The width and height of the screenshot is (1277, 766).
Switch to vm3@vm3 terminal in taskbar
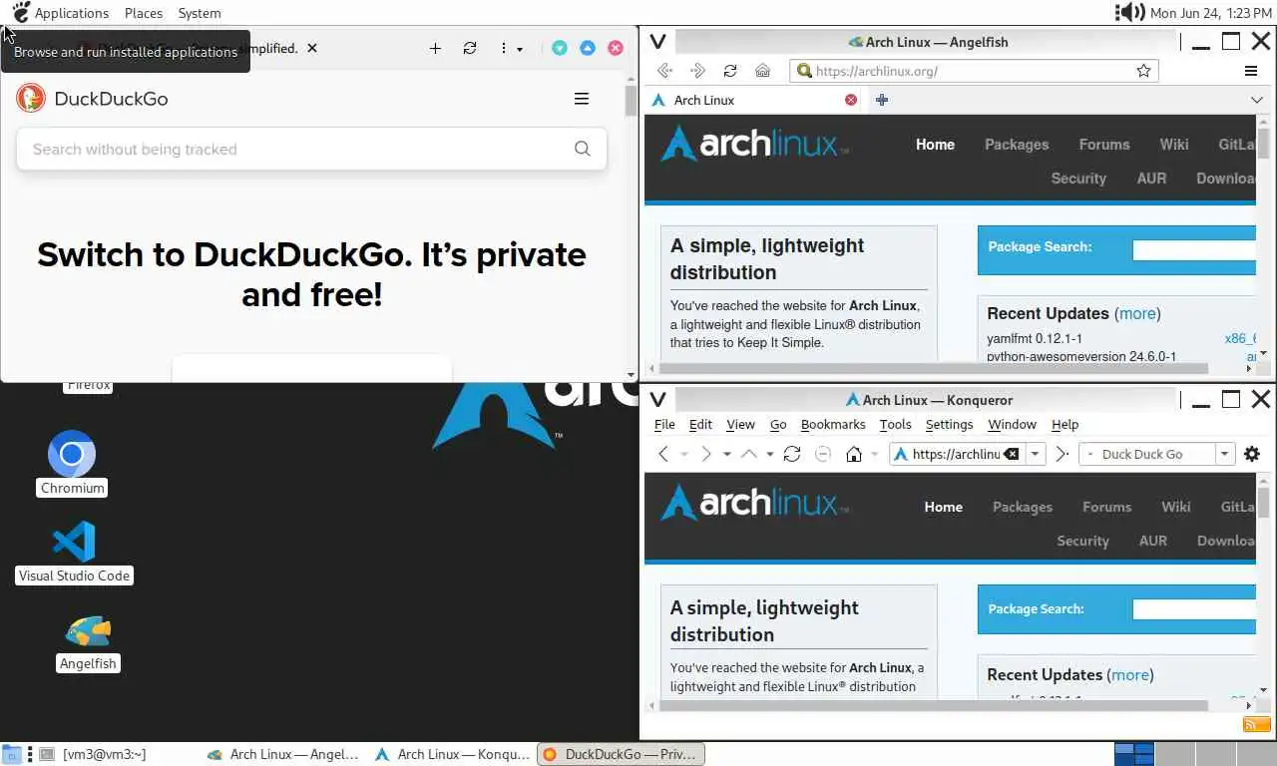pos(104,754)
